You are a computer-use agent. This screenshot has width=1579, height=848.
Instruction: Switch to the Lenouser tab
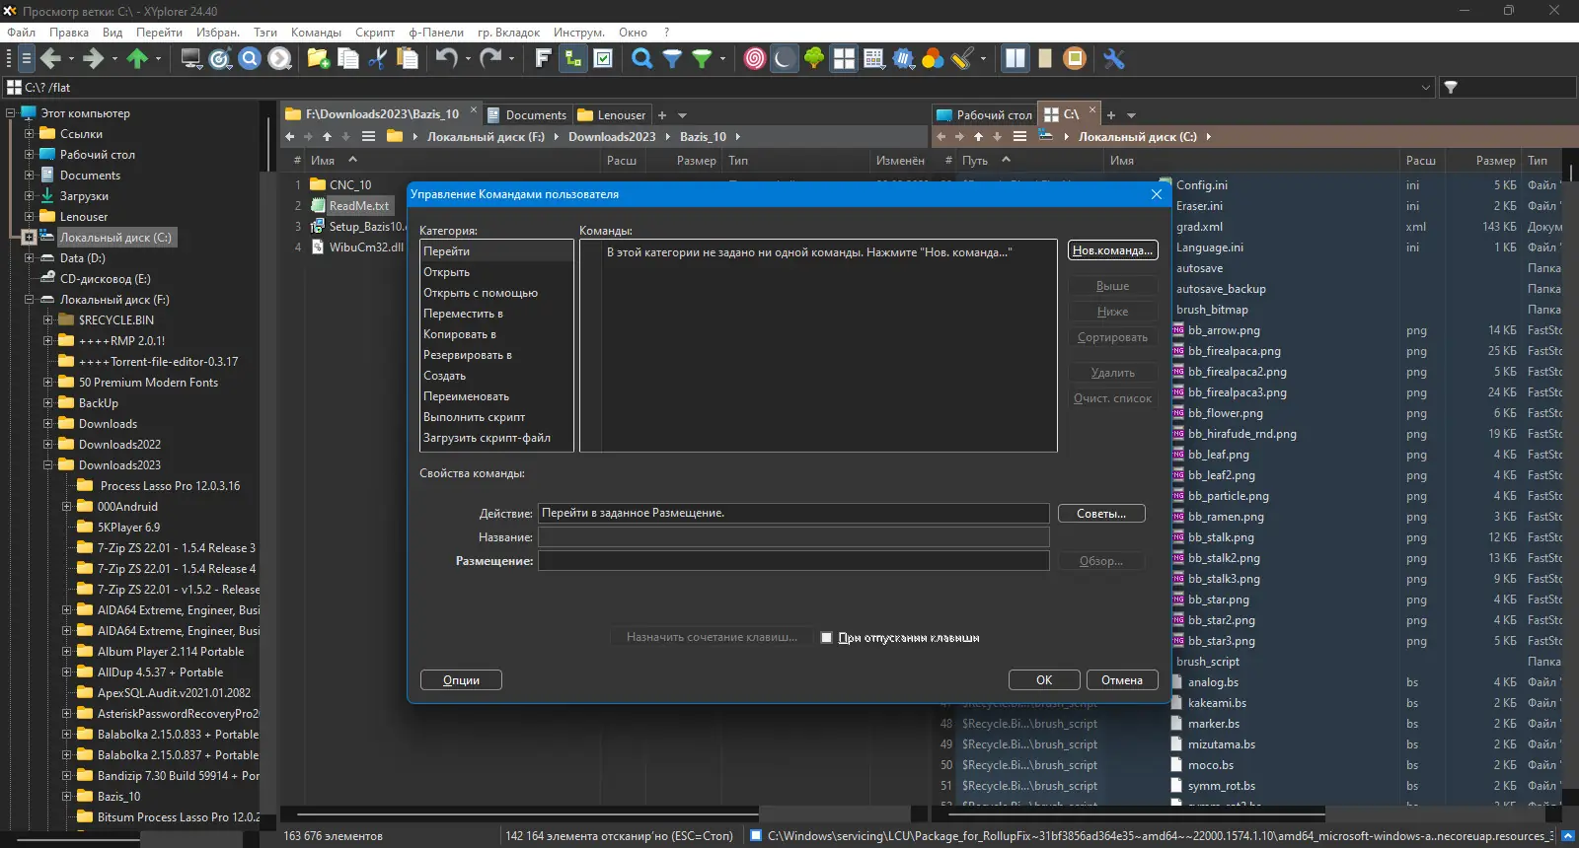[612, 115]
